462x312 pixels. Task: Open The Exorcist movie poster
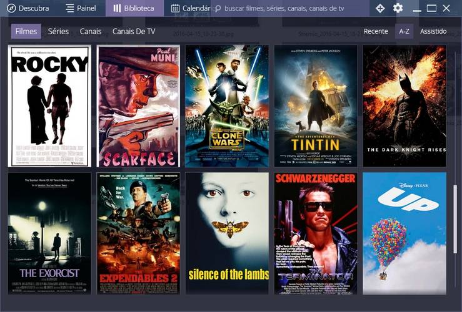pos(49,233)
